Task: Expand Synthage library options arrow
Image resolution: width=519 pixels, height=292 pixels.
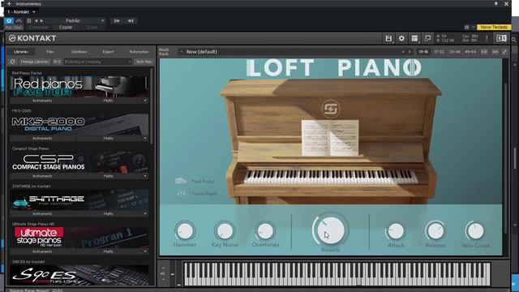Action: coord(145,213)
